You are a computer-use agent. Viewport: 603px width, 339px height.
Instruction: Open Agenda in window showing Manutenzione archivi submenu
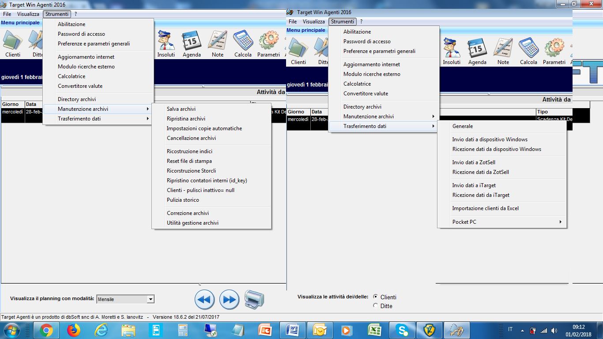192,44
